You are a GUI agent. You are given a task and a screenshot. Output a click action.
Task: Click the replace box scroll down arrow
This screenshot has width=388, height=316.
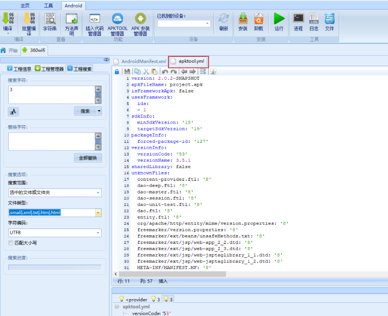click(x=98, y=147)
